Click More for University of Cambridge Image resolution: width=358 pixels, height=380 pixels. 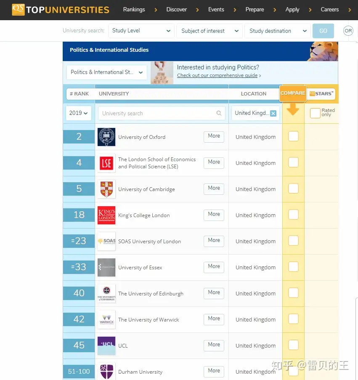tap(214, 189)
